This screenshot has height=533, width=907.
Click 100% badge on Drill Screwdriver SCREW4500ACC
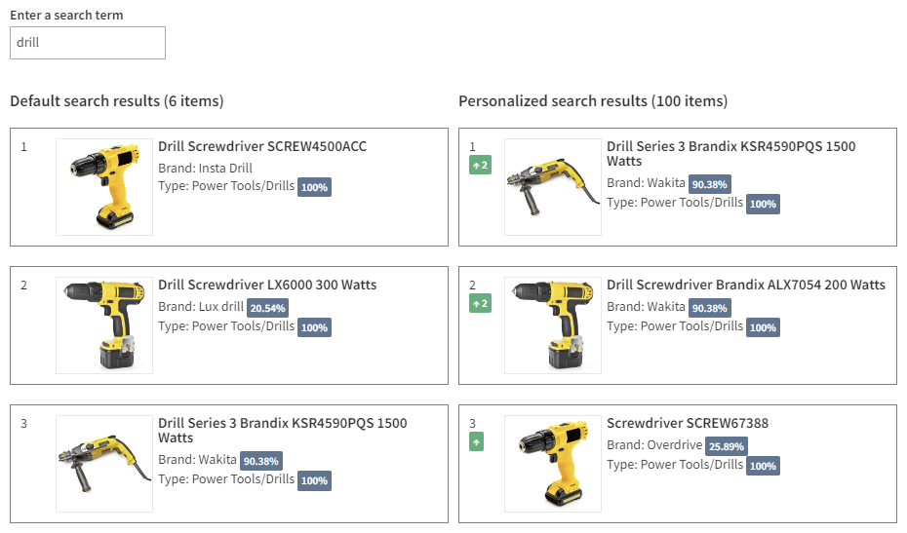point(314,187)
